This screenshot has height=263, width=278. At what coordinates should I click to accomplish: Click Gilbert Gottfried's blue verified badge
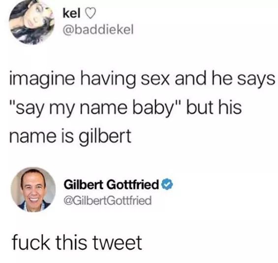pos(167,184)
